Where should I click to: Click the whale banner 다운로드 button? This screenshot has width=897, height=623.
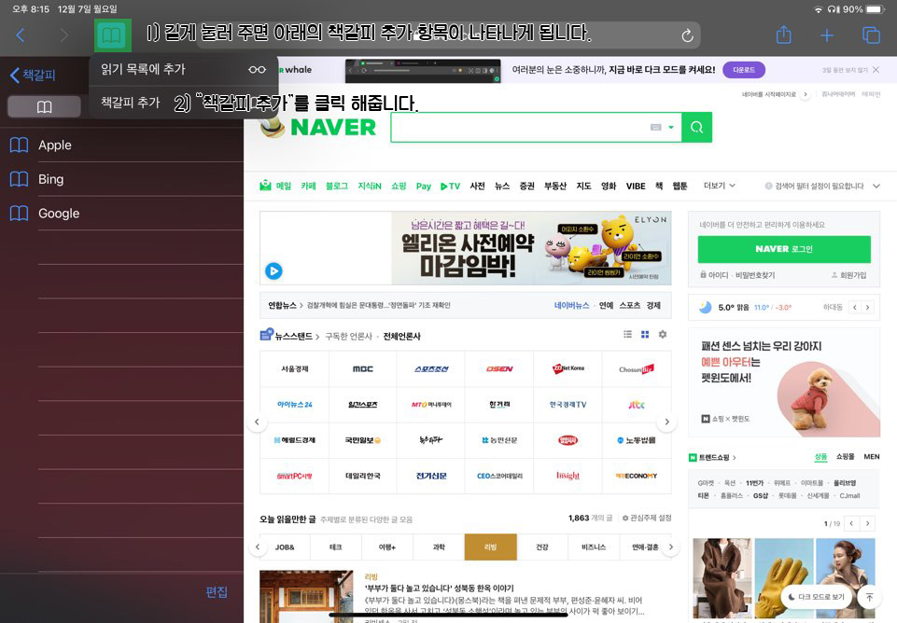[744, 70]
